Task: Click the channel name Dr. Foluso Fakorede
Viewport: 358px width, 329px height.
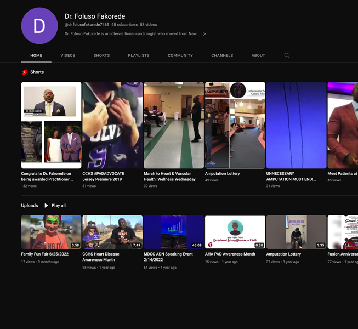Action: tap(95, 16)
